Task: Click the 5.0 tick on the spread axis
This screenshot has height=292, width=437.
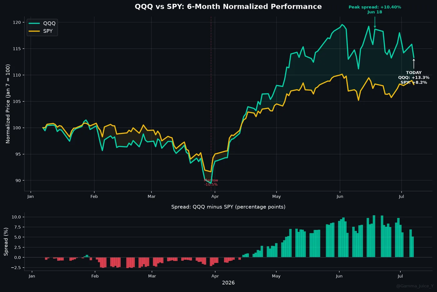Action: coord(17,237)
